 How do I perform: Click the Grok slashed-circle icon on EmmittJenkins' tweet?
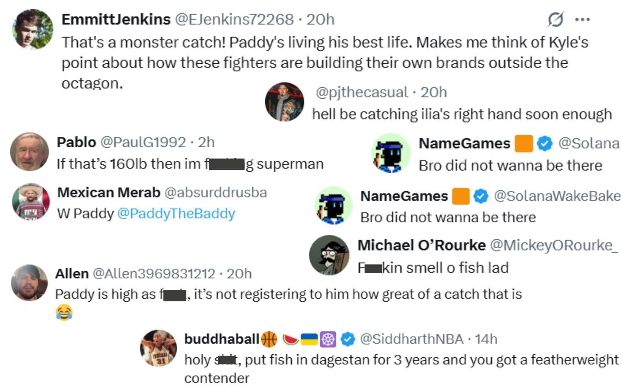click(x=556, y=19)
